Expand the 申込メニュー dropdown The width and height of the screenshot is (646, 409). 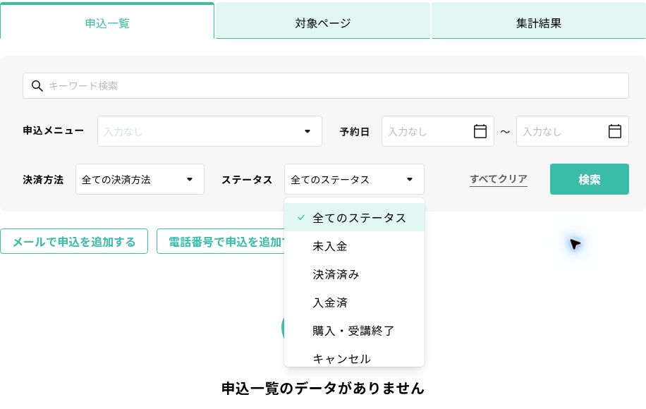pyautogui.click(x=209, y=131)
